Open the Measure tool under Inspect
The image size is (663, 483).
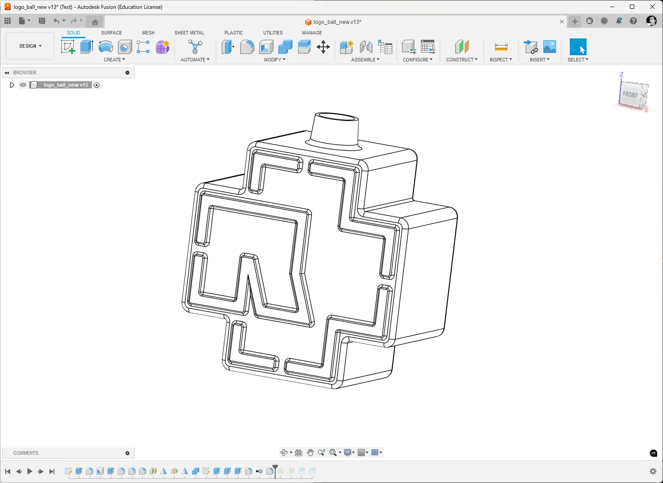[501, 47]
